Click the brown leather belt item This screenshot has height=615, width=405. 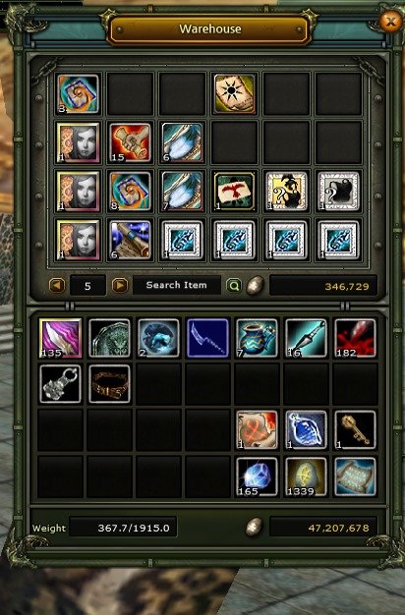click(109, 384)
